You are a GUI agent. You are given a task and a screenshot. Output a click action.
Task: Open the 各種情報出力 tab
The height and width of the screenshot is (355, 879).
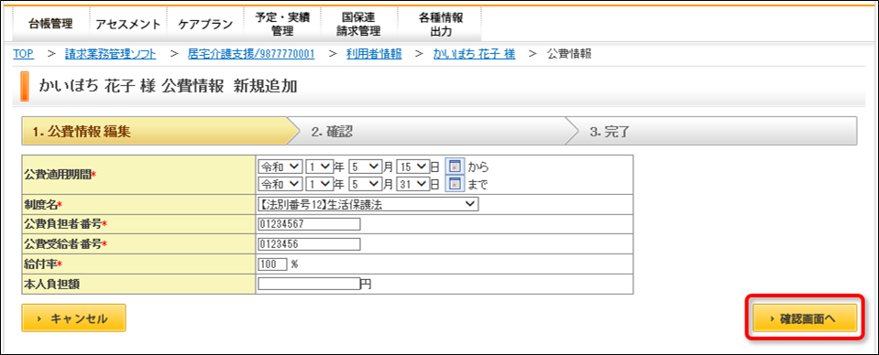click(x=440, y=24)
